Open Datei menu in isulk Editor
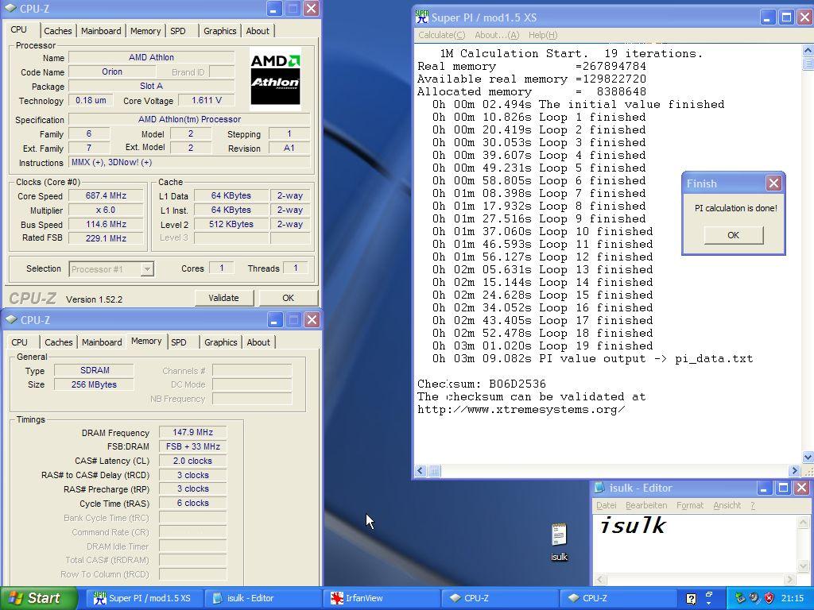Viewport: 814px width, 610px height. click(606, 505)
